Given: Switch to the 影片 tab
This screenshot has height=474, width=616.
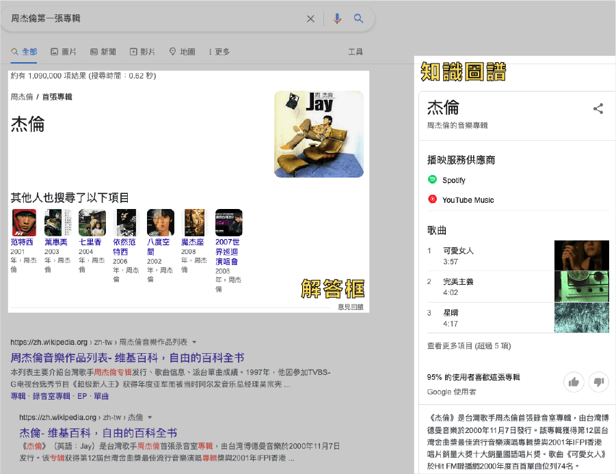Looking at the screenshot, I should tap(142, 52).
